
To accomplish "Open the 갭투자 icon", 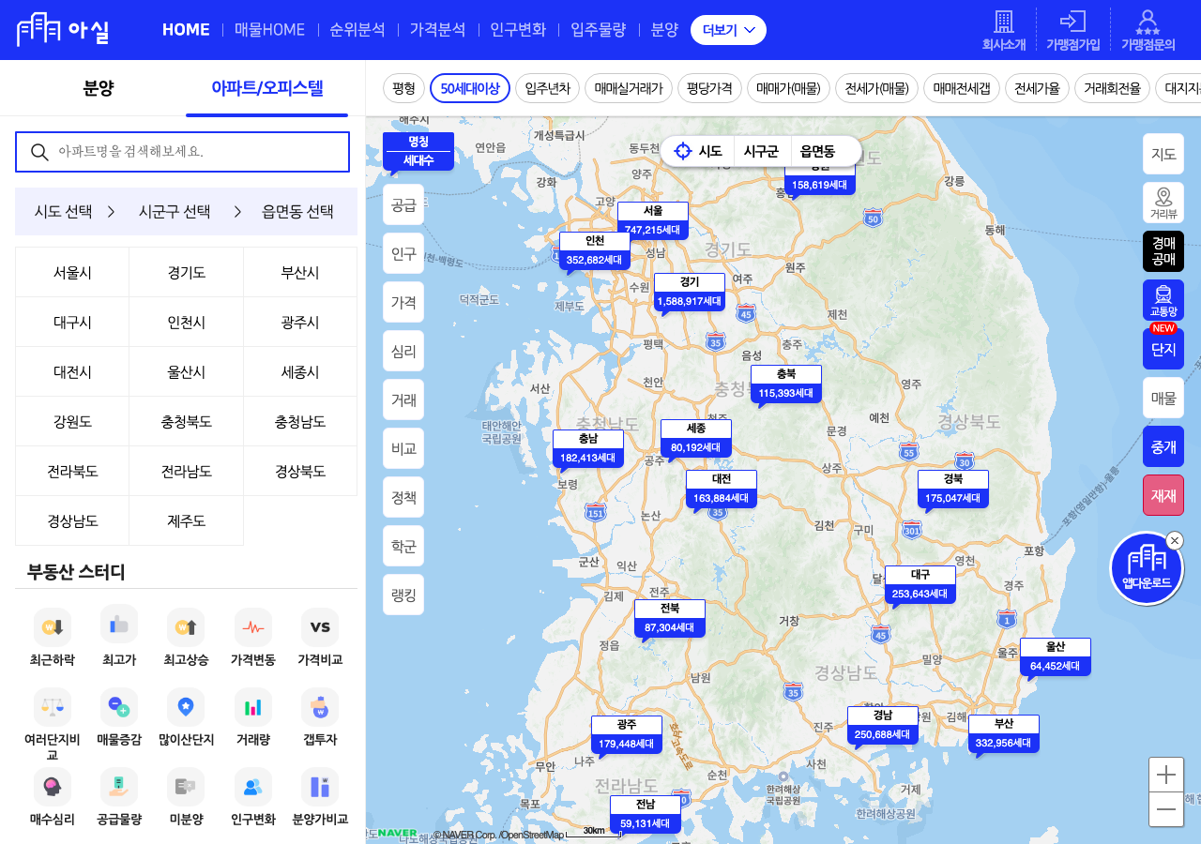I will pos(320,706).
